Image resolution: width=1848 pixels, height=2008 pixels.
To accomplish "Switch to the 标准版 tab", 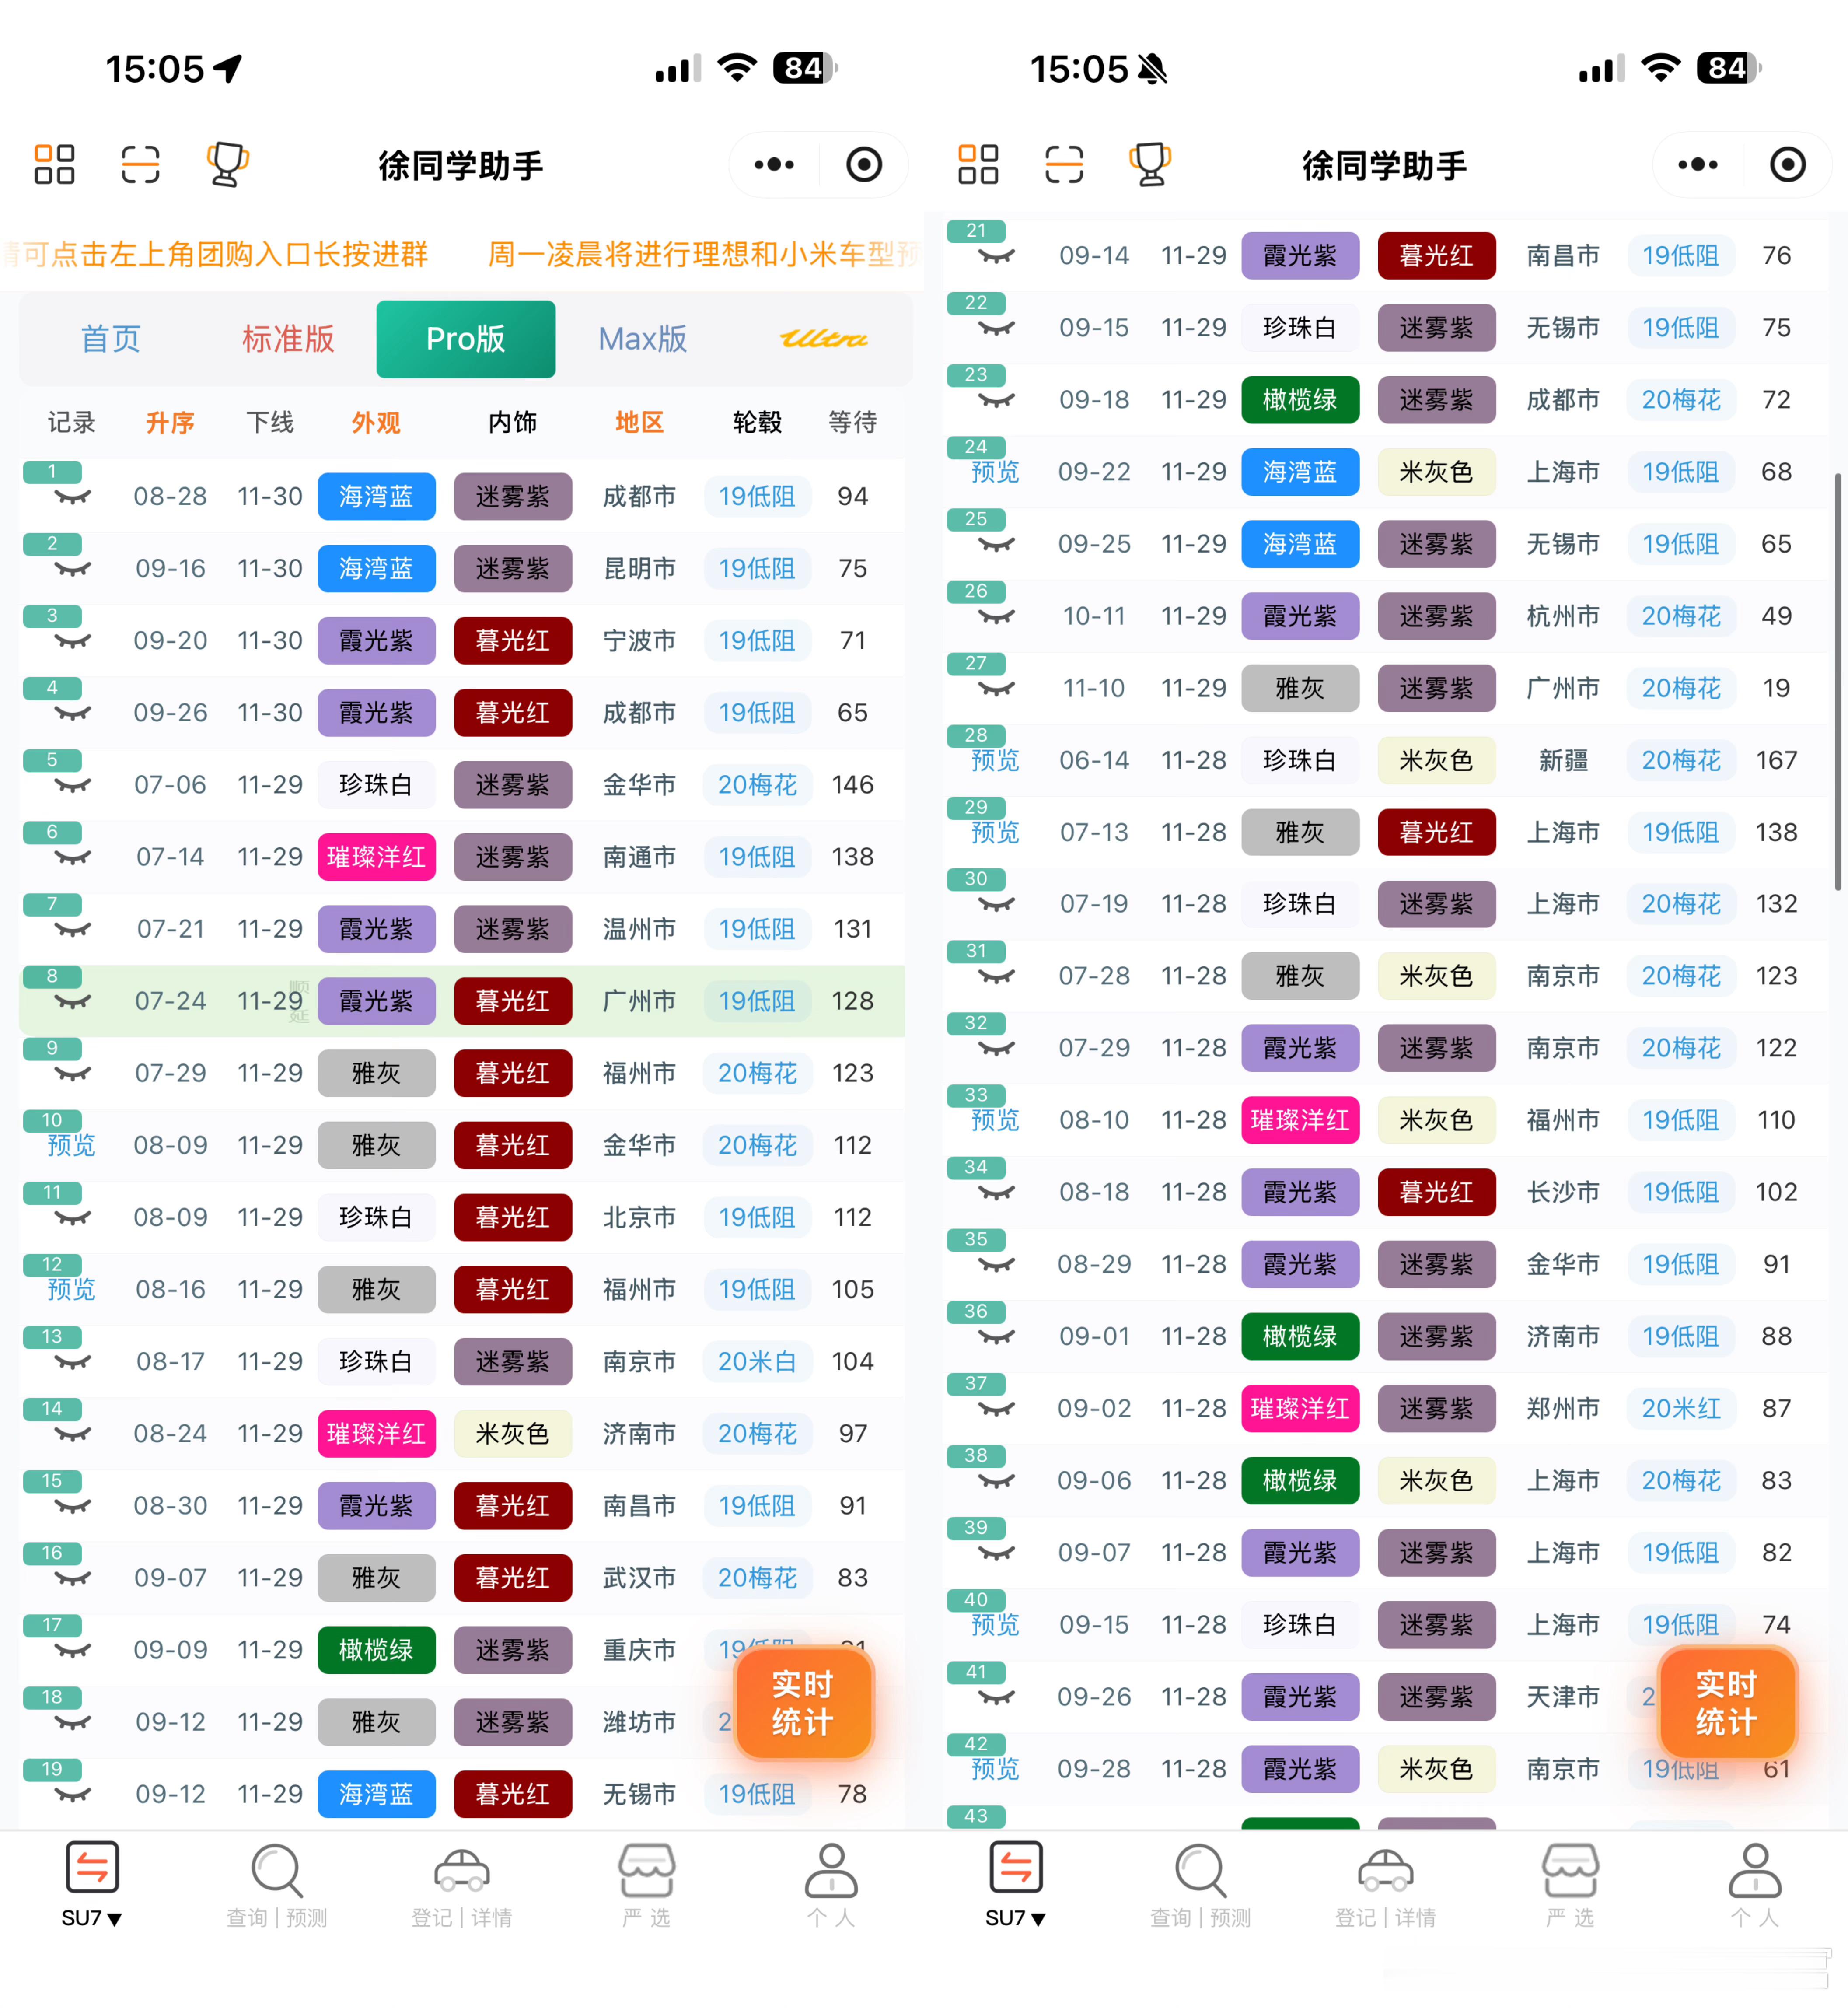I will click(288, 339).
